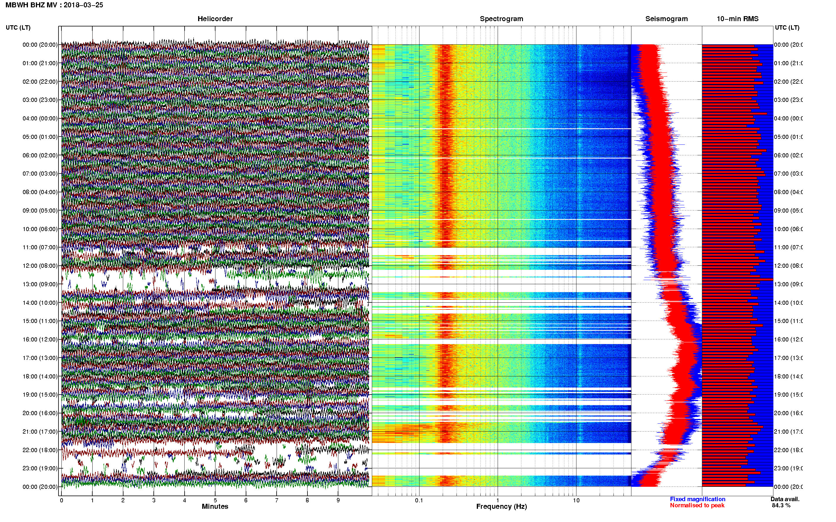The height and width of the screenshot is (522, 836).
Task: Click the 'Minutes' axis title under the Helicorder
Action: tap(215, 506)
